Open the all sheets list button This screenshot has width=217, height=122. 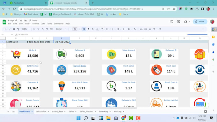(x=13, y=111)
